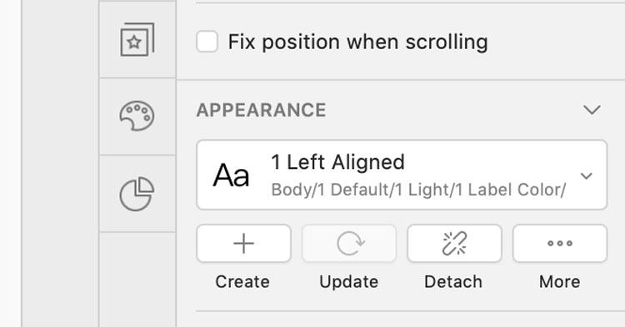625x327 pixels.
Task: Collapse the Appearance section chevron
Action: point(592,110)
